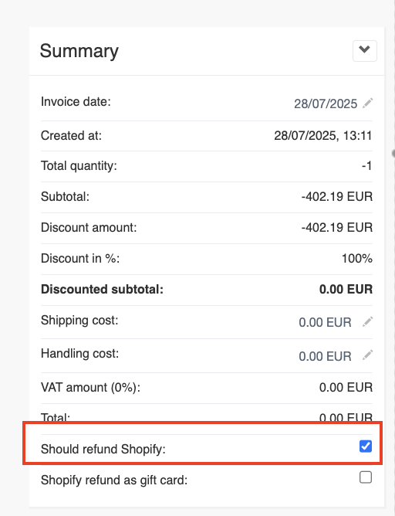The height and width of the screenshot is (516, 395).
Task: Click the Discount in % 100% value
Action: coord(357,258)
